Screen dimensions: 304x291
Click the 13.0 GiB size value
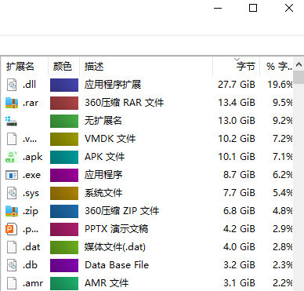(237, 121)
